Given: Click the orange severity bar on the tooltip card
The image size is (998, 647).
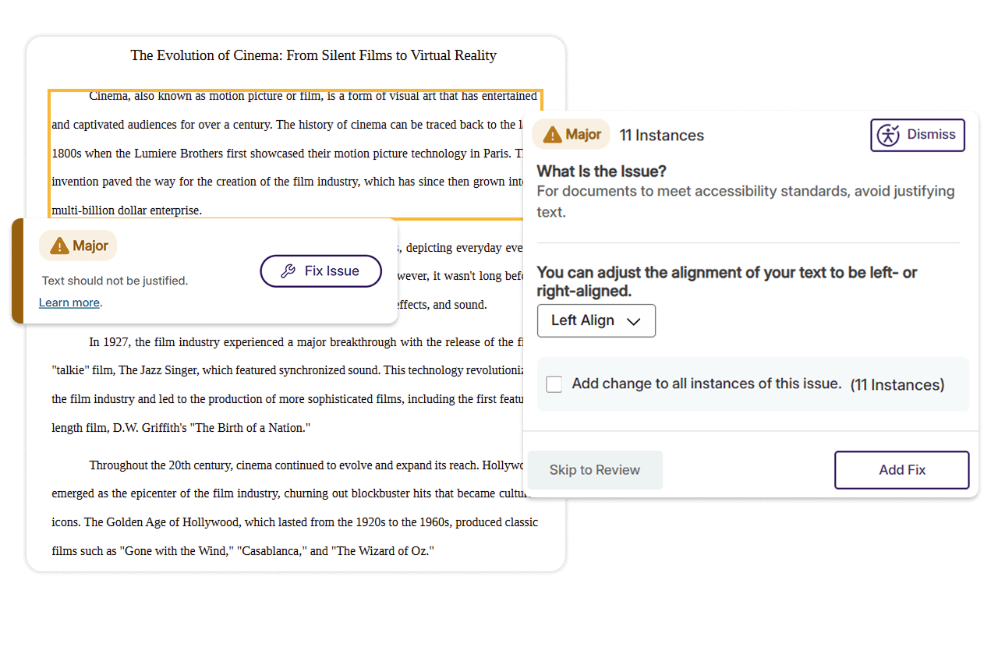Looking at the screenshot, I should 17,270.
